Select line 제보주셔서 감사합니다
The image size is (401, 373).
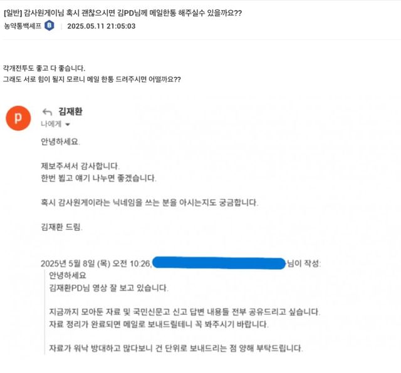pyautogui.click(x=80, y=166)
